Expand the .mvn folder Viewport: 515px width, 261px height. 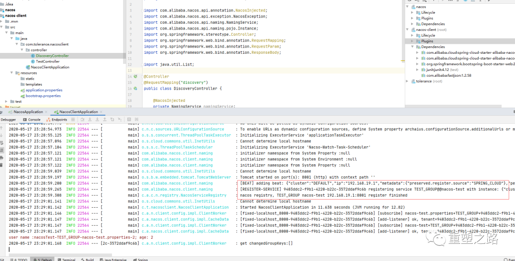pos(1,21)
